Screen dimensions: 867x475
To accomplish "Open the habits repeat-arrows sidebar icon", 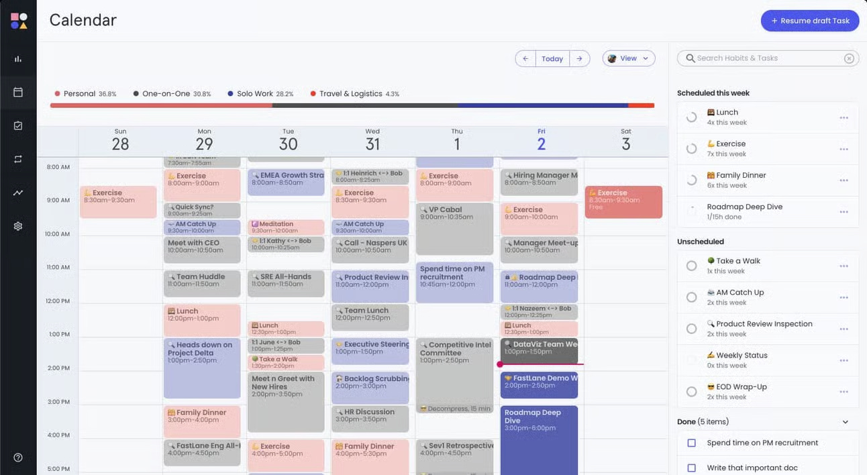I will click(x=18, y=159).
